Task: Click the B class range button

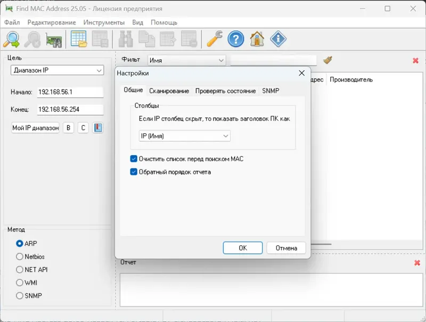Action: pos(69,127)
